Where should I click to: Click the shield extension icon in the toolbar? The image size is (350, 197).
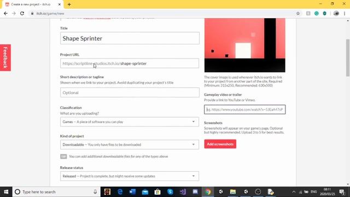coord(324,13)
